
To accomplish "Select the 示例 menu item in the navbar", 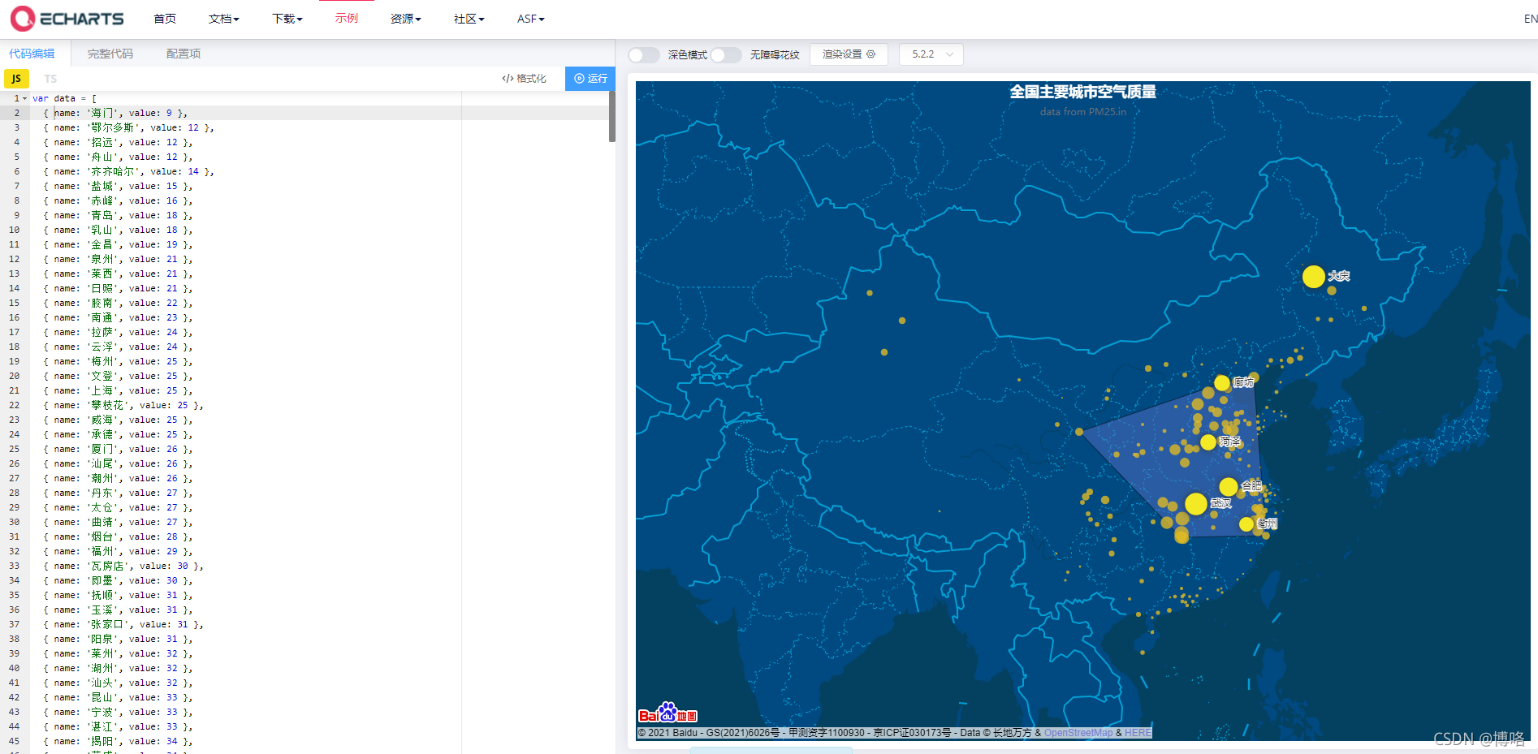I will (347, 18).
